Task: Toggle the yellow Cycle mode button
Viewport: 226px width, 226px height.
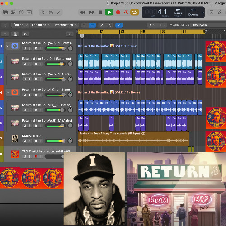Action: [x=135, y=12]
